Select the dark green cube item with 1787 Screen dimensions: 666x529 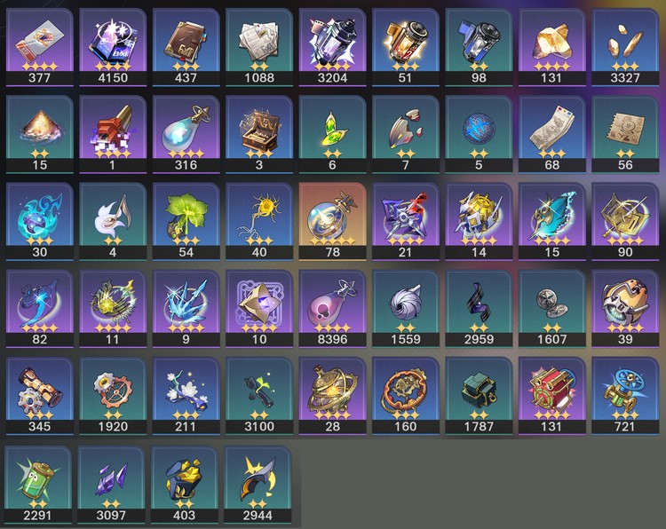(479, 396)
